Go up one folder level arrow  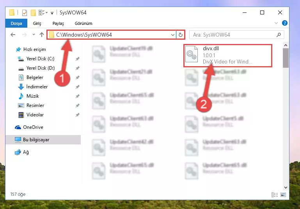pyautogui.click(x=41, y=35)
